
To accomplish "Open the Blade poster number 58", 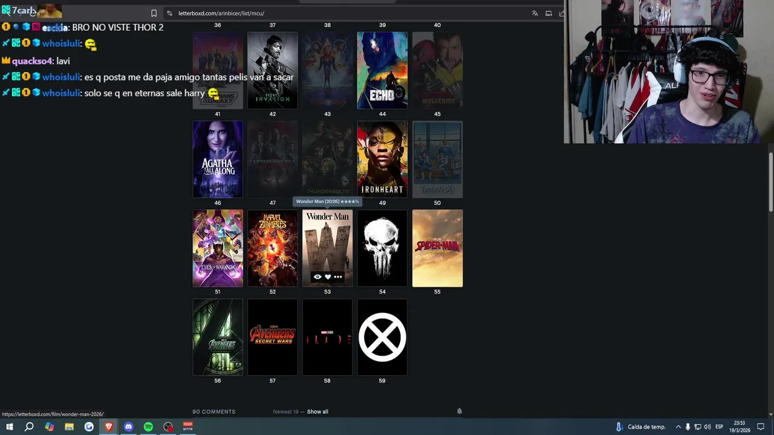I will pyautogui.click(x=327, y=337).
